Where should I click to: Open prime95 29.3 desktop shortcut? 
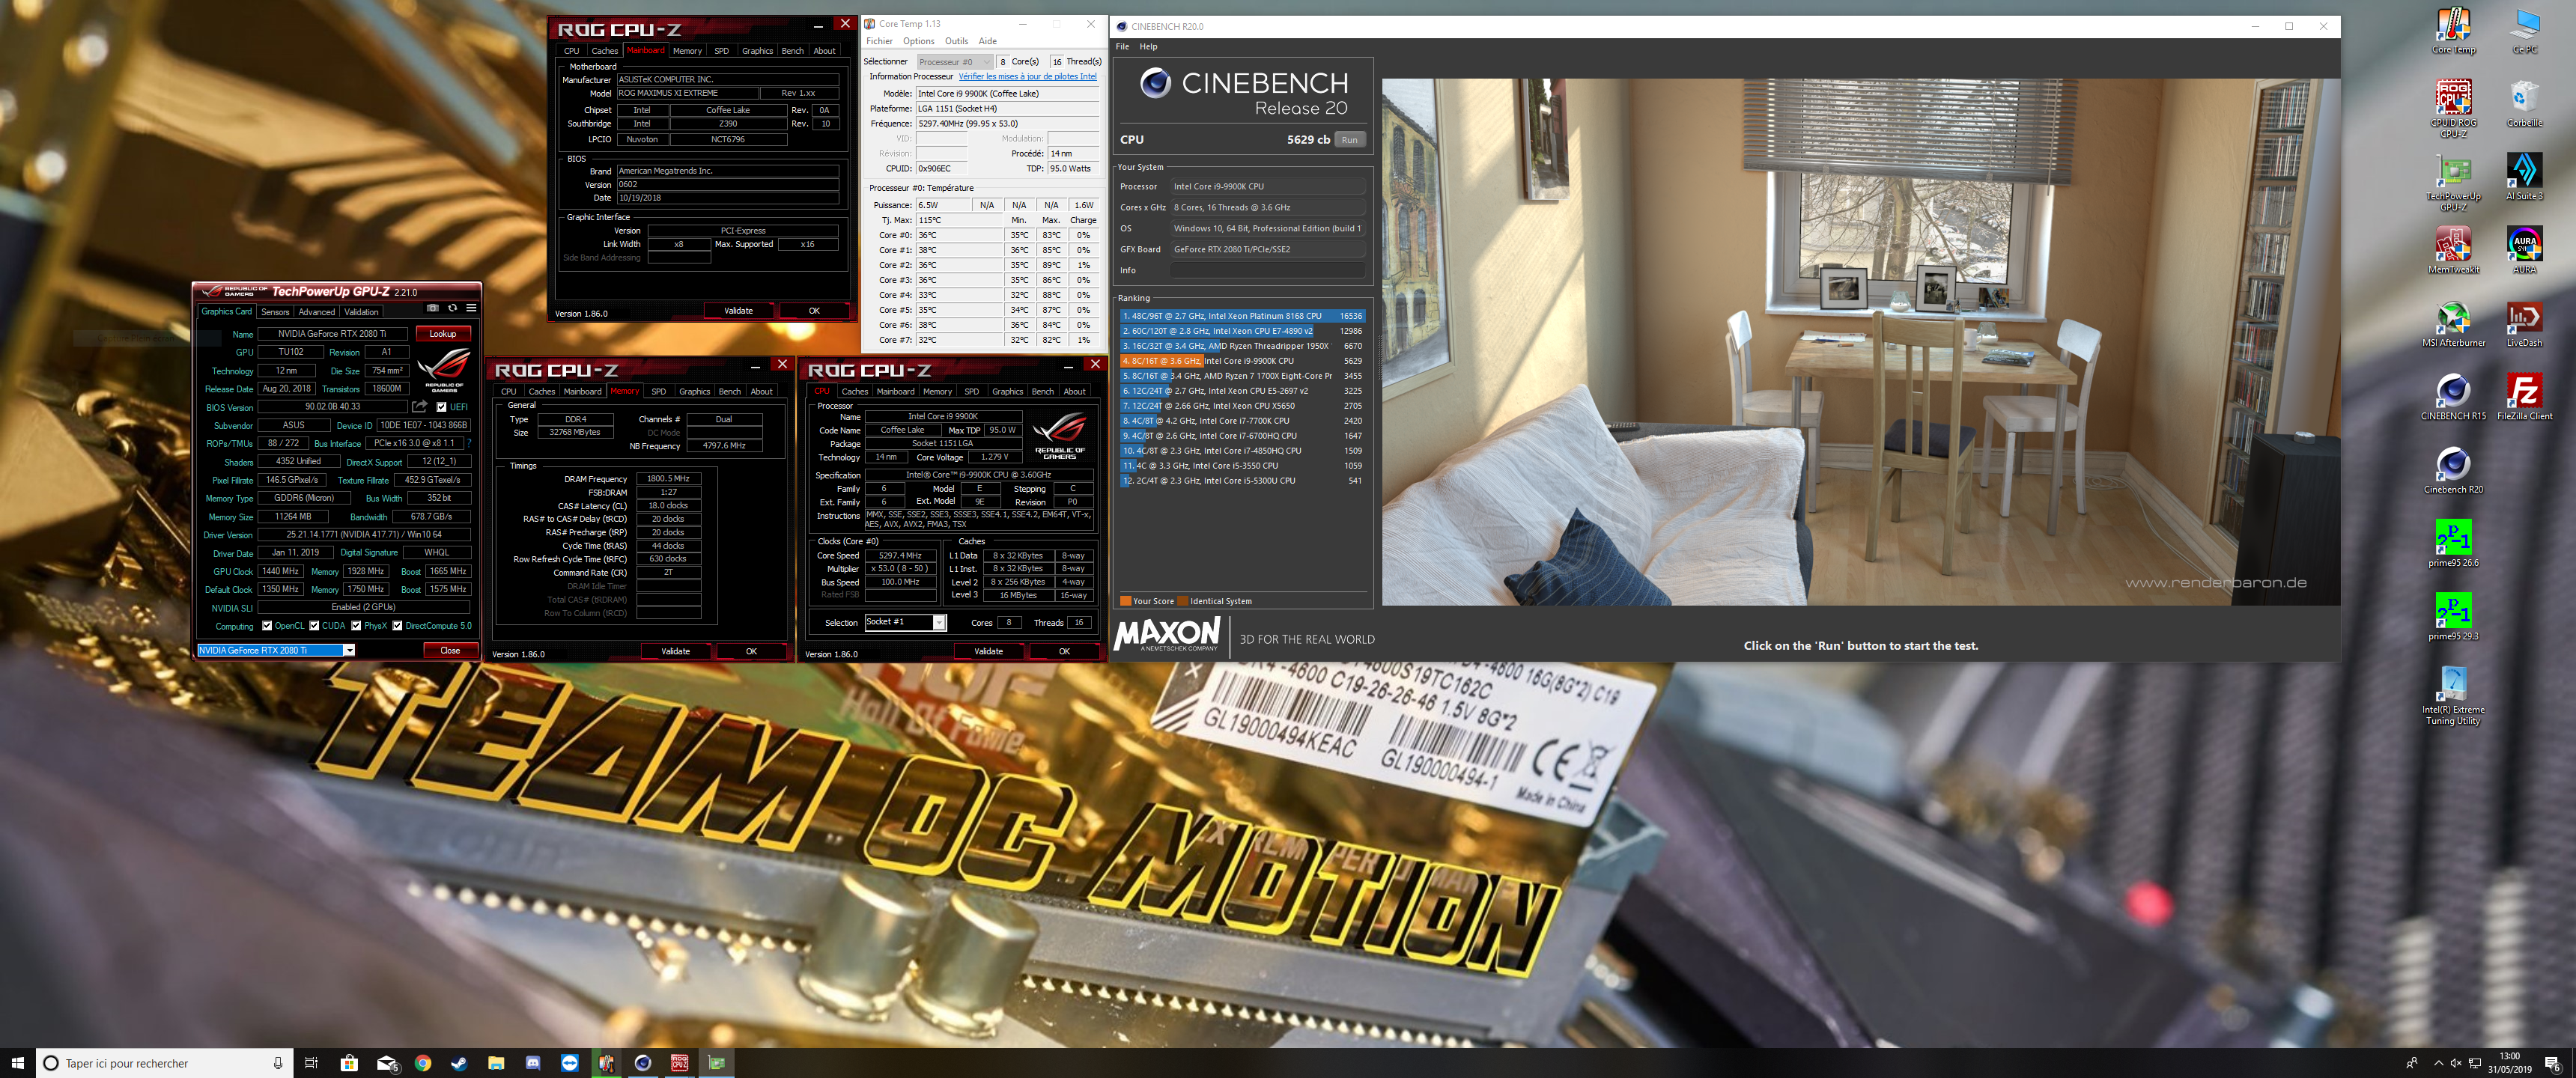pos(2453,617)
